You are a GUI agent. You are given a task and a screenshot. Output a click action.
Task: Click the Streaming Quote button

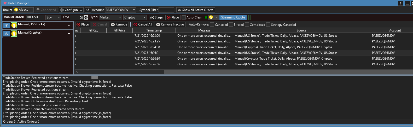233,17
